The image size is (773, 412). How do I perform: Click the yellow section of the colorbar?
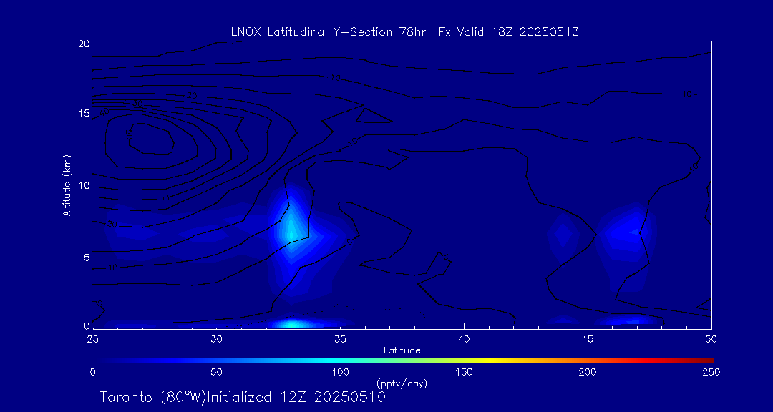click(488, 360)
